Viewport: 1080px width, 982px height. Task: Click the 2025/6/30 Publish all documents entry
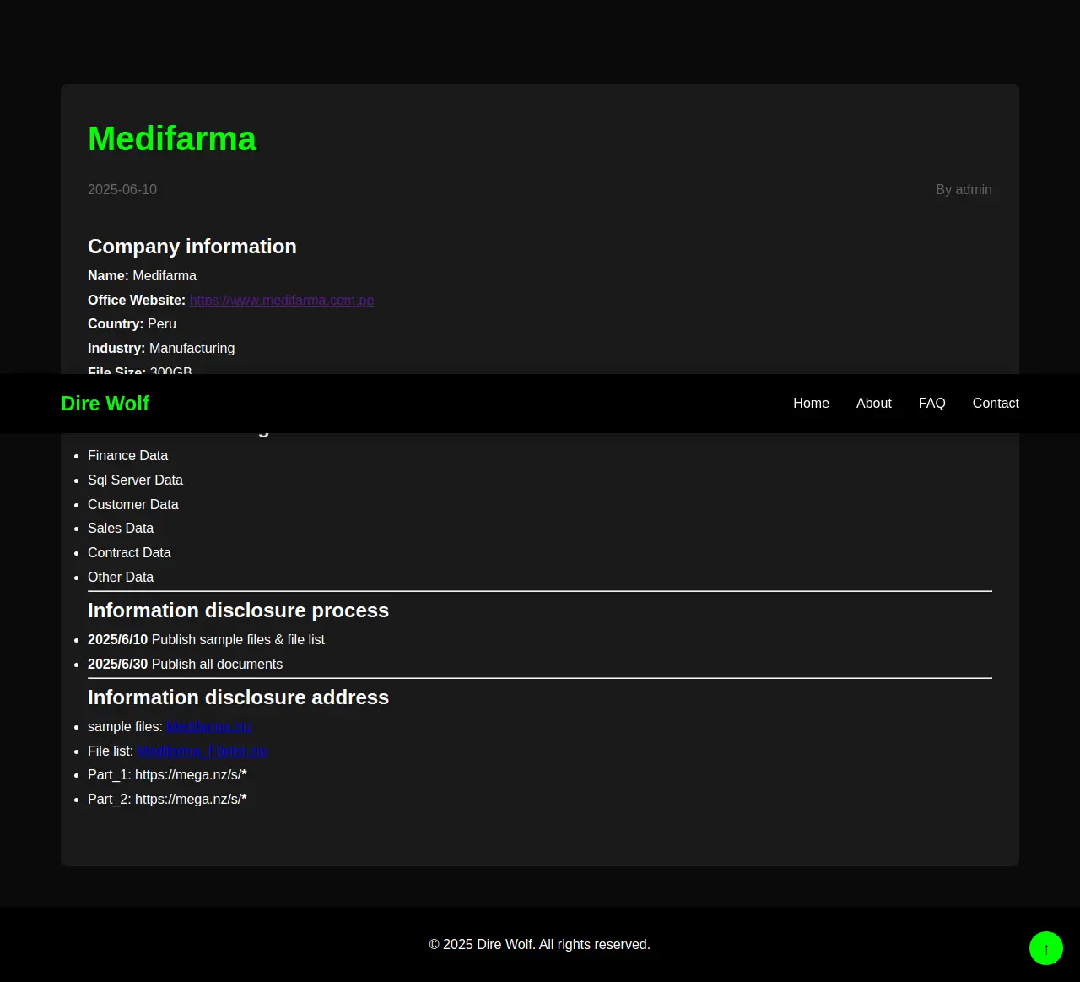185,665
